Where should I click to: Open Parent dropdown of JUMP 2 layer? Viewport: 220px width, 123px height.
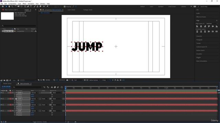click(x=57, y=105)
